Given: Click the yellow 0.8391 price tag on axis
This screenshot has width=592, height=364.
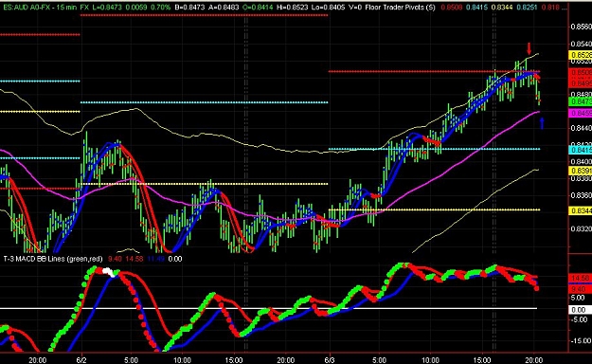Looking at the screenshot, I should coord(581,171).
